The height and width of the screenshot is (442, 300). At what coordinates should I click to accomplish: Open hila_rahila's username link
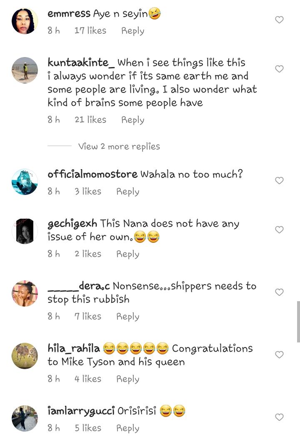tap(74, 348)
